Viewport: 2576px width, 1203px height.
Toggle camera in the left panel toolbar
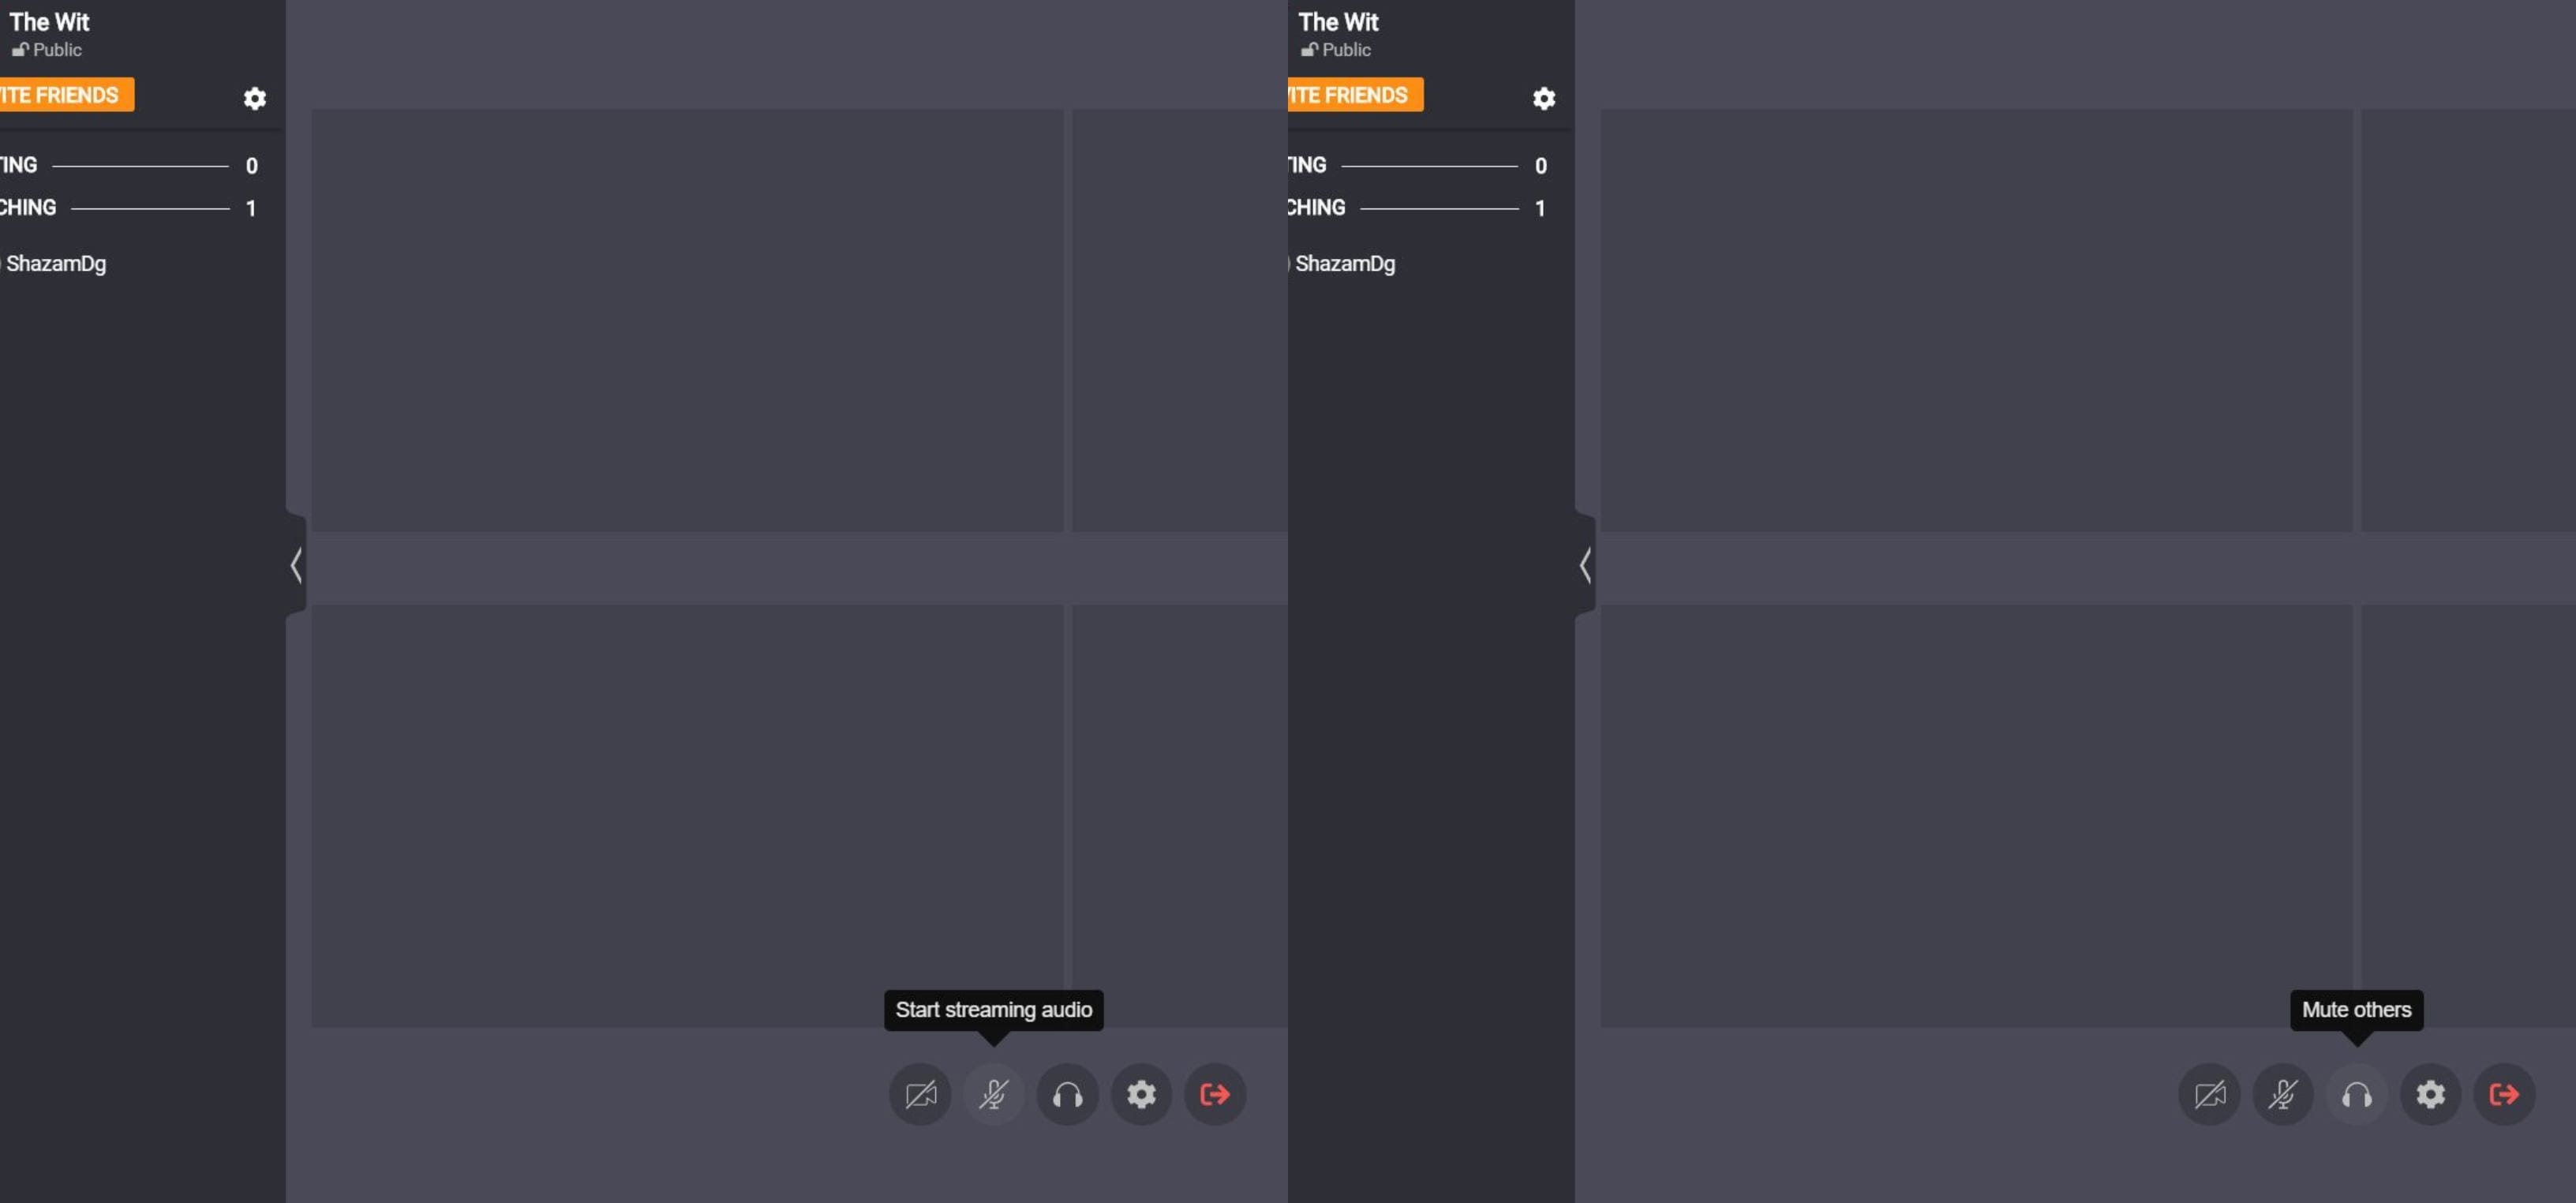tap(920, 1094)
